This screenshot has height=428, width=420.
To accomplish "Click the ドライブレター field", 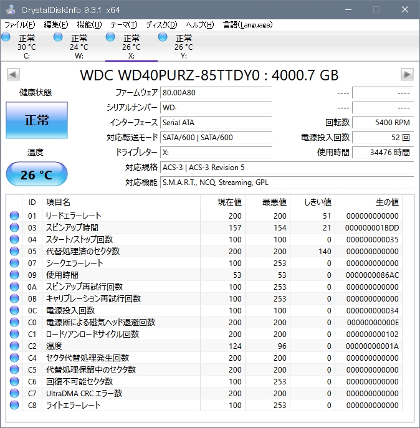I will coord(216,152).
